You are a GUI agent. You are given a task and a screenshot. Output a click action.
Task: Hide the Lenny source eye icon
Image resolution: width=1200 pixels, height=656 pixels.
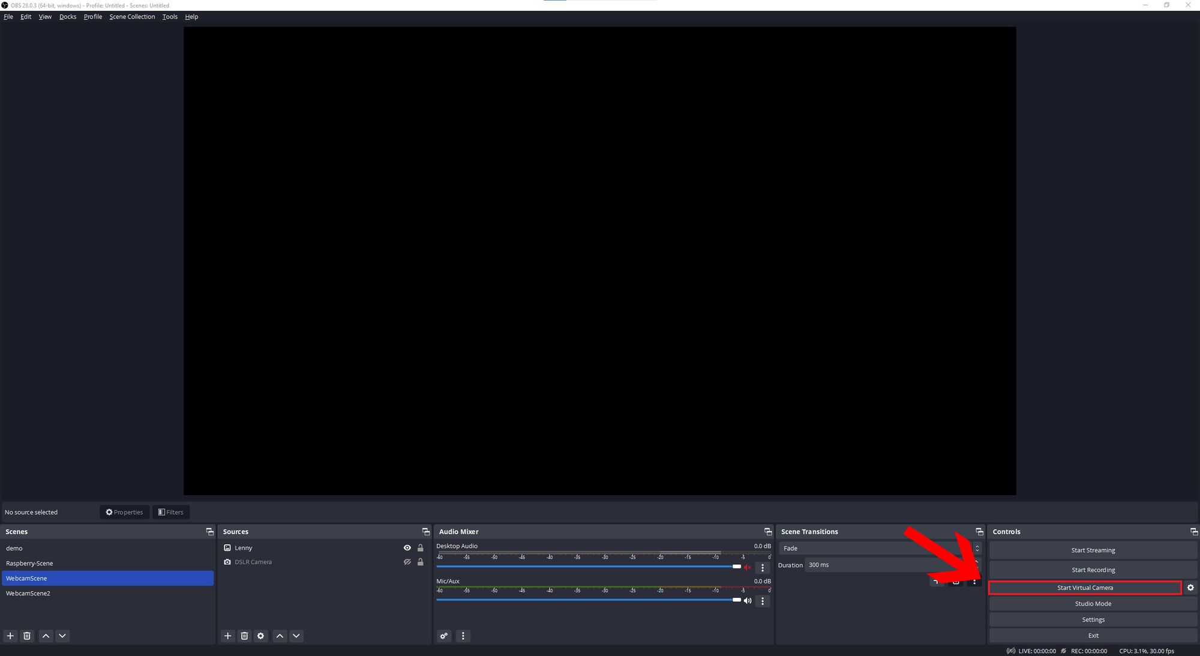(407, 548)
